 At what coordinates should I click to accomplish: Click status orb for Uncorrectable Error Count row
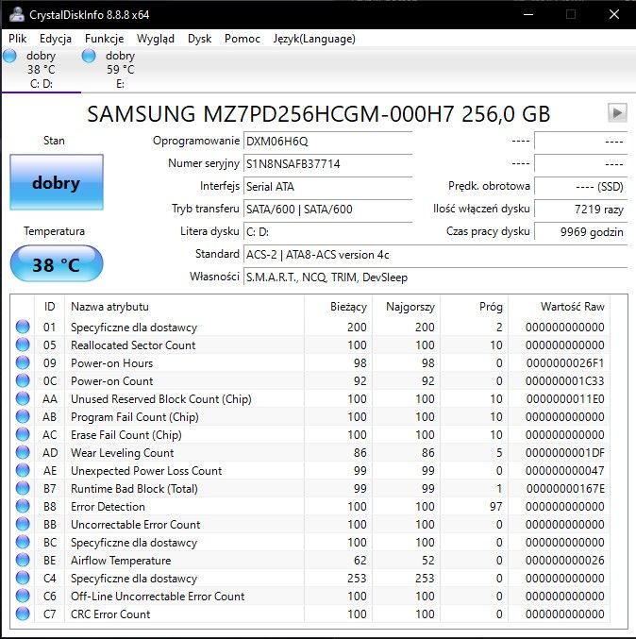pyautogui.click(x=23, y=524)
